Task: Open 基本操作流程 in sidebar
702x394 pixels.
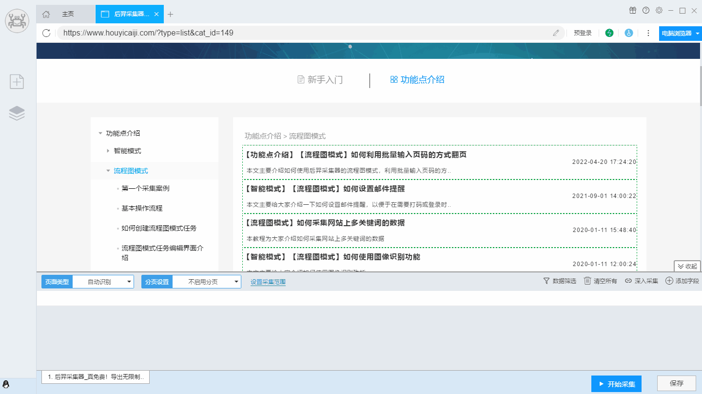Action: (142, 208)
